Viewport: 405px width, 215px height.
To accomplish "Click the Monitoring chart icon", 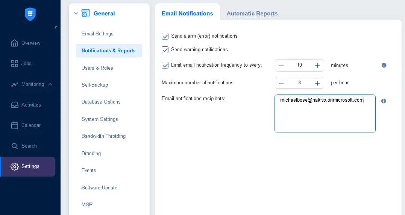I will pos(14,84).
